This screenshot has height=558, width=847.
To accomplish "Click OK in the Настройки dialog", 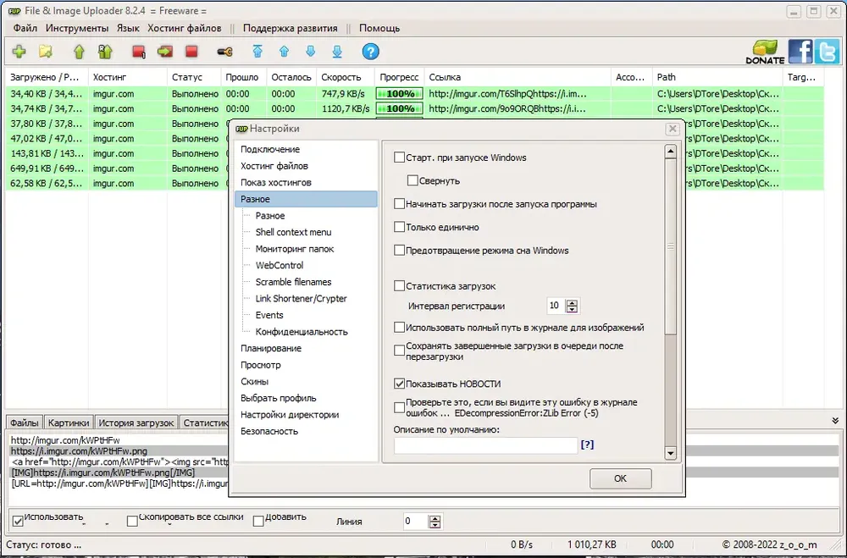I will (x=620, y=478).
